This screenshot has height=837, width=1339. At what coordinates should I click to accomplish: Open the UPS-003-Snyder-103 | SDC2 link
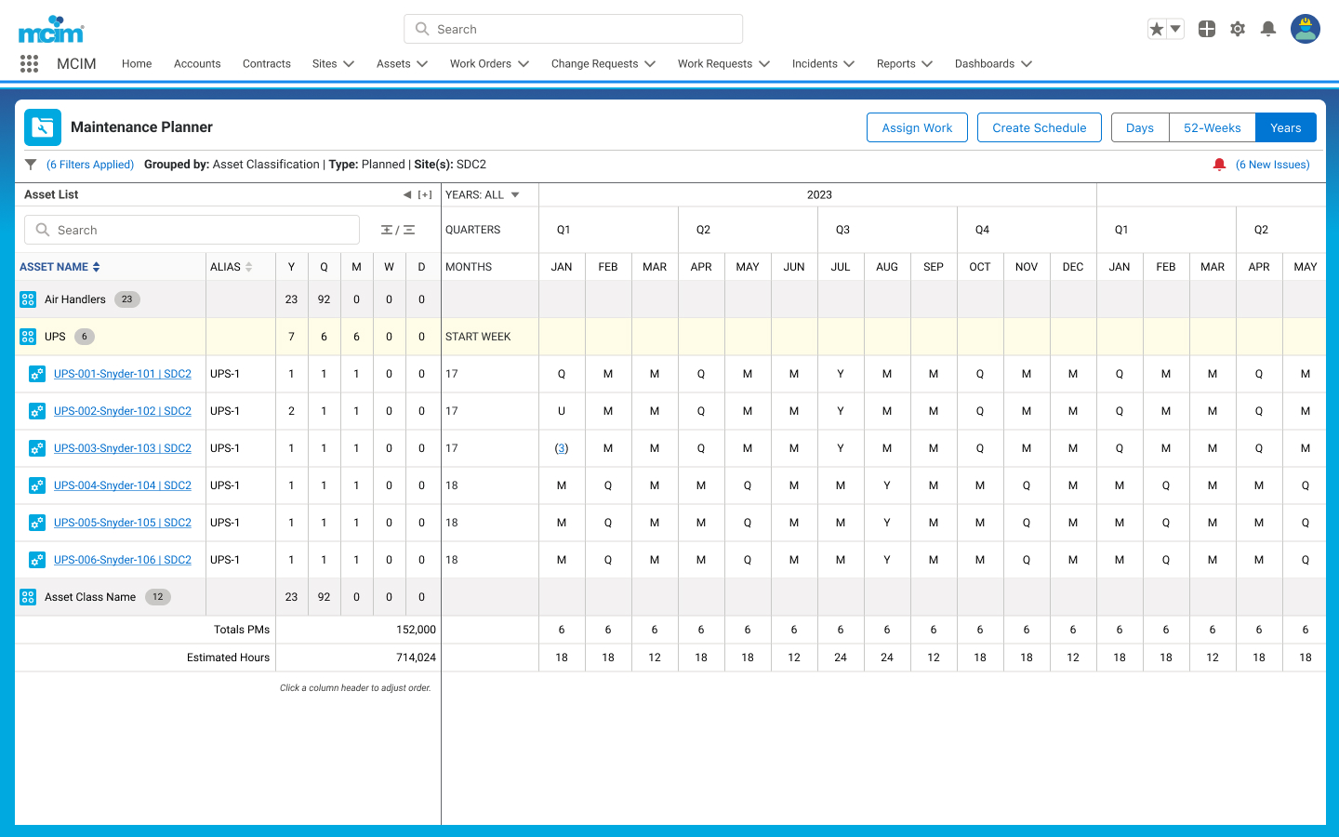coord(123,448)
